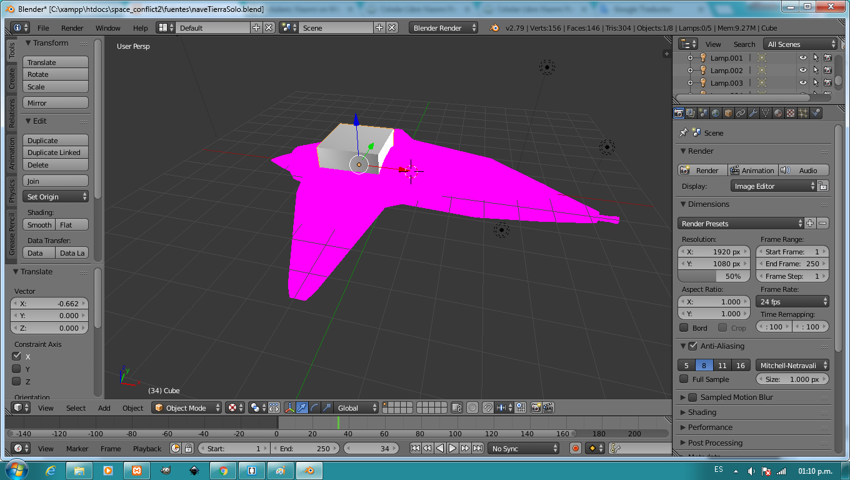Image resolution: width=850 pixels, height=480 pixels.
Task: Open the File menu
Action: pos(43,28)
